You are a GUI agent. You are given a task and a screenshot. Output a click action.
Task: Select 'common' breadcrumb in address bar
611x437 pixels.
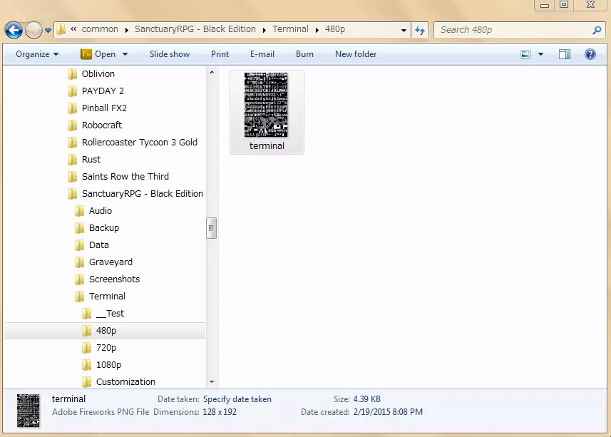click(100, 29)
